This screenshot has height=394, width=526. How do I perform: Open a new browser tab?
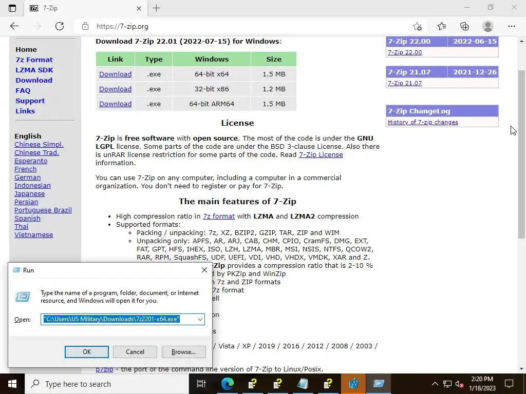click(156, 8)
